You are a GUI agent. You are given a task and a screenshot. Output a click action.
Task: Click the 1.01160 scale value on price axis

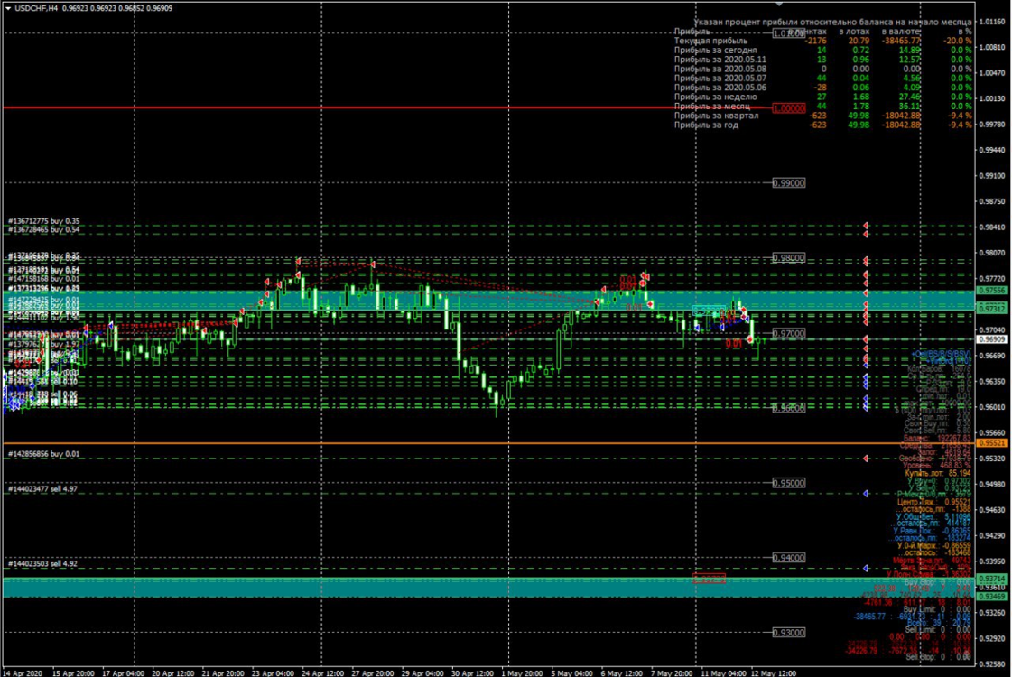tap(992, 22)
